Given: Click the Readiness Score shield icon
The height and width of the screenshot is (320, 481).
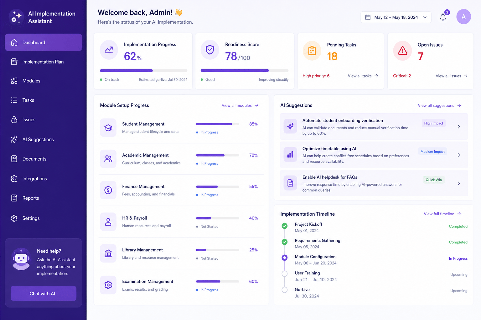Looking at the screenshot, I should [210, 50].
